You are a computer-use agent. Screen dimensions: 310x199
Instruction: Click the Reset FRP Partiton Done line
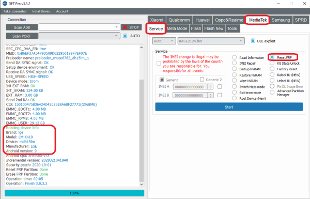coord(27,170)
